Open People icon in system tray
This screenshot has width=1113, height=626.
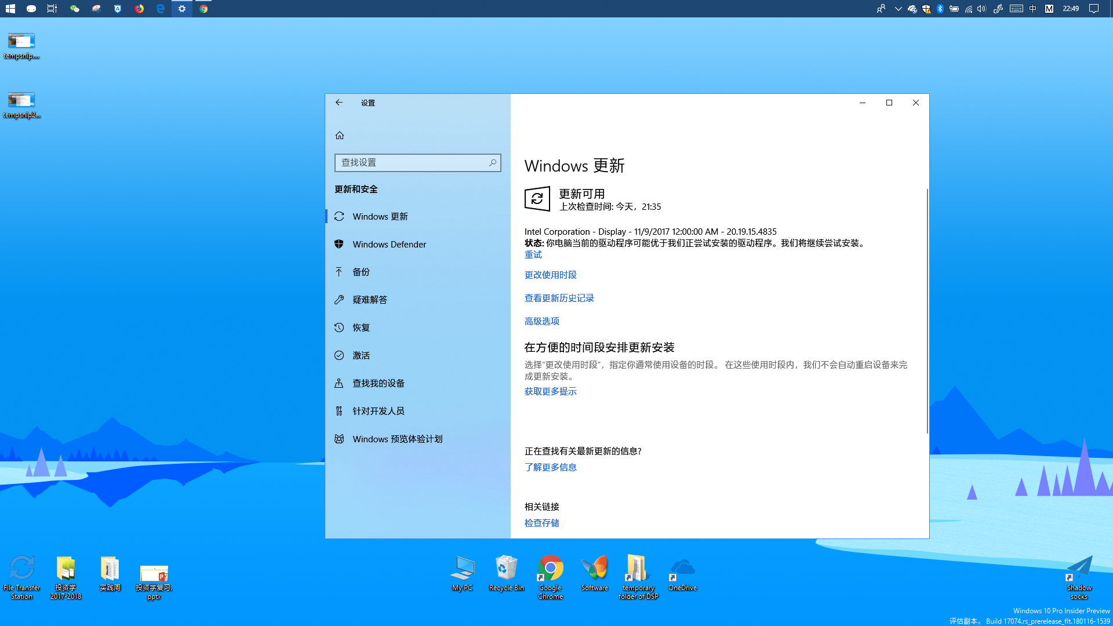pos(881,9)
